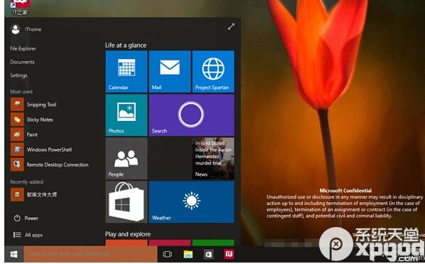Image resolution: width=425 pixels, height=264 pixels.
Task: Open the Mail tile
Action: click(170, 71)
